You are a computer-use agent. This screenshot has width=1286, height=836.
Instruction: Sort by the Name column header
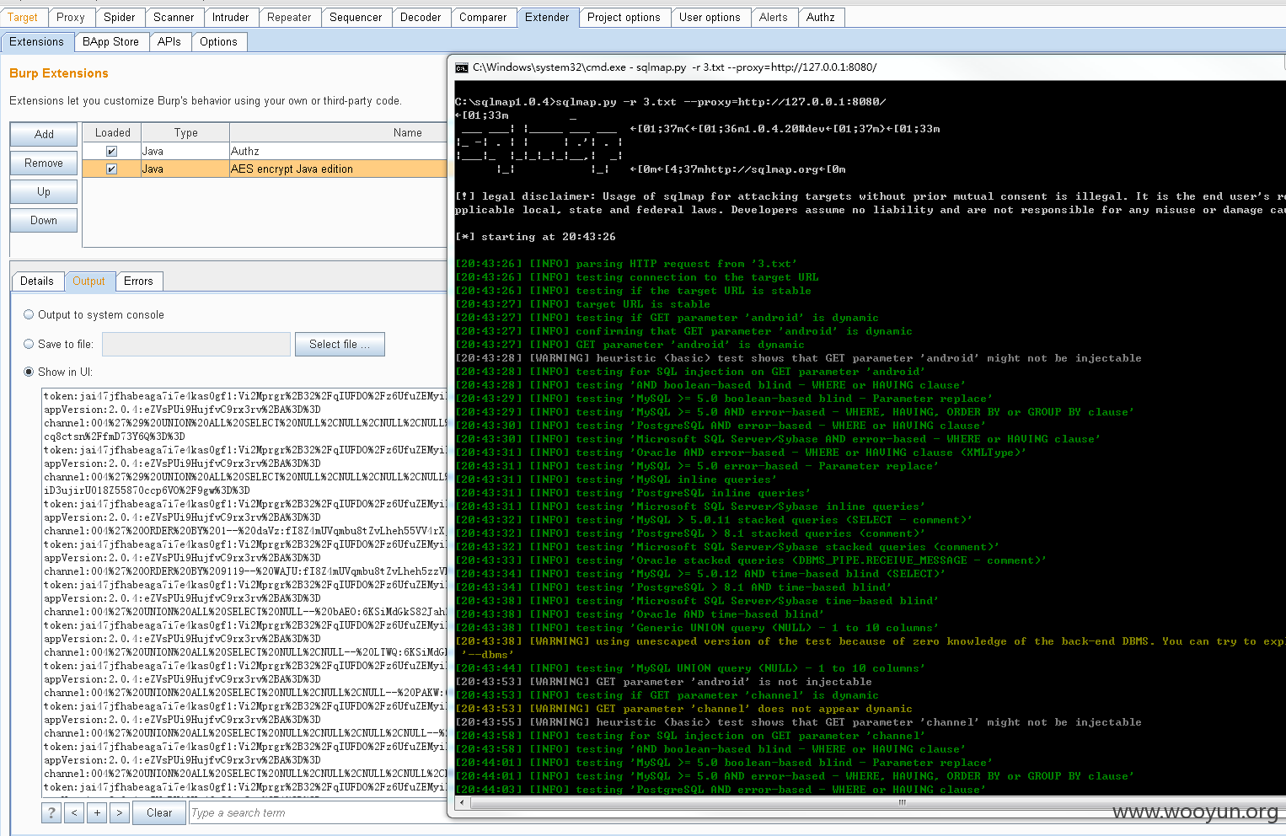[338, 132]
